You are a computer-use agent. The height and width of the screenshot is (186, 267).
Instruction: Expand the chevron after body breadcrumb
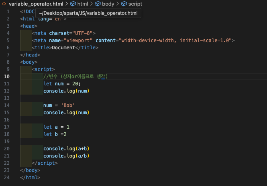point(118,4)
